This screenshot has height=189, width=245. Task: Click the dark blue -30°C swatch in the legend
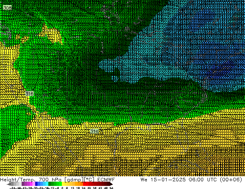[x=36, y=184]
